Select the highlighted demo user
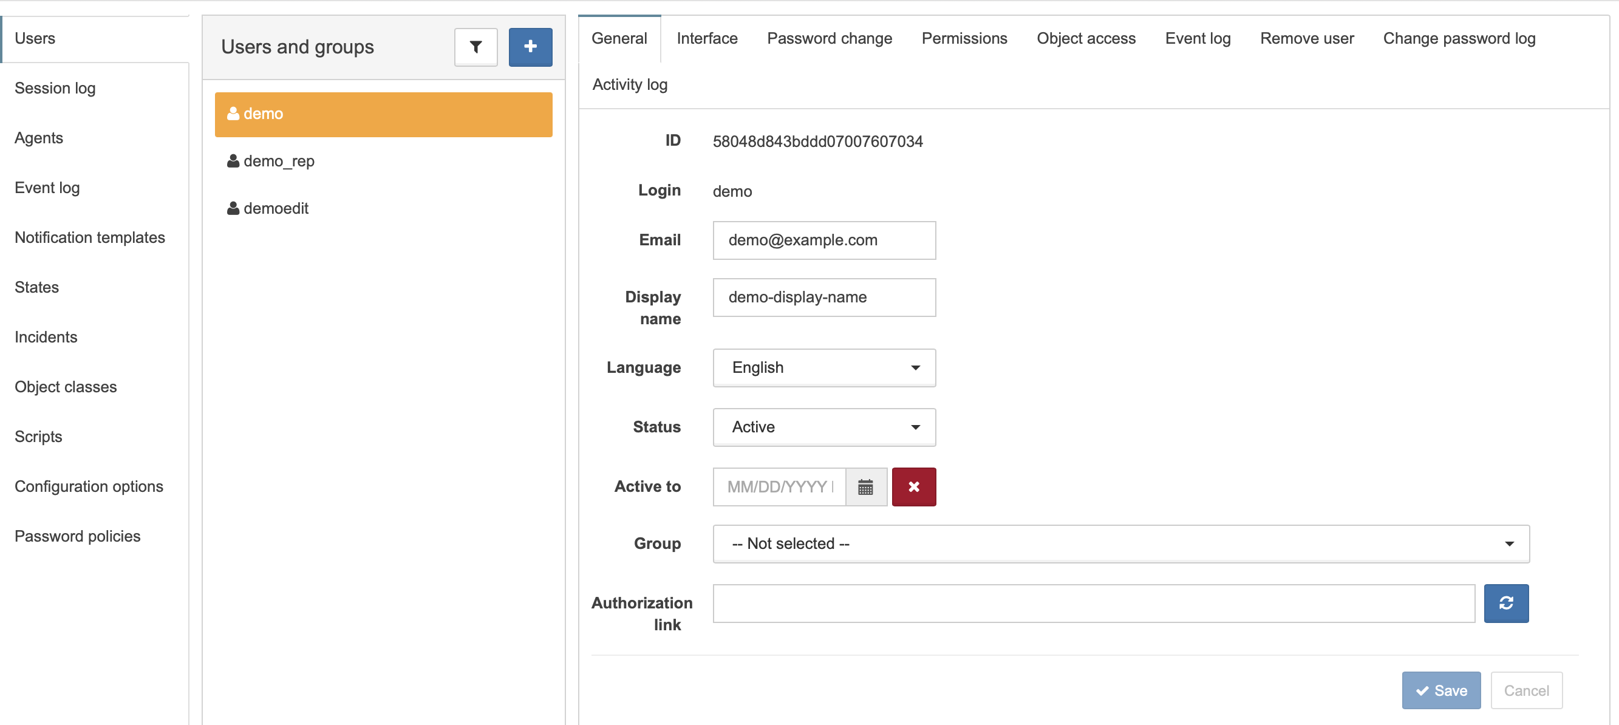The image size is (1619, 725). (383, 114)
